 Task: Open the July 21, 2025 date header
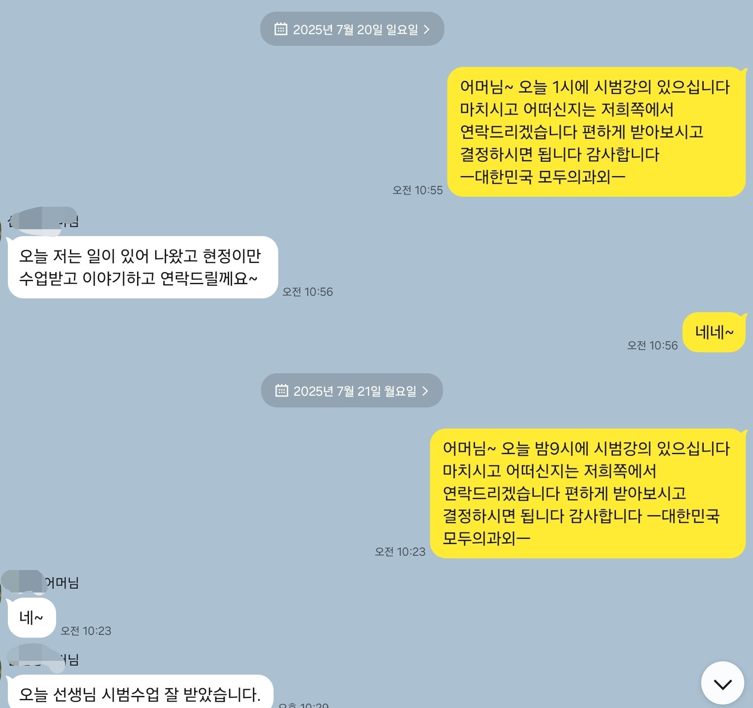coord(352,391)
